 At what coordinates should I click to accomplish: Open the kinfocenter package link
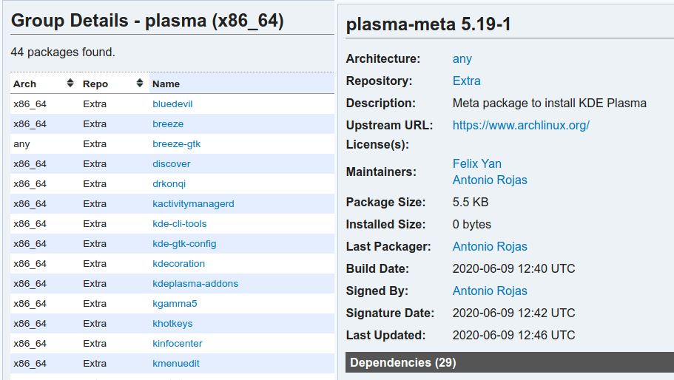(x=178, y=344)
